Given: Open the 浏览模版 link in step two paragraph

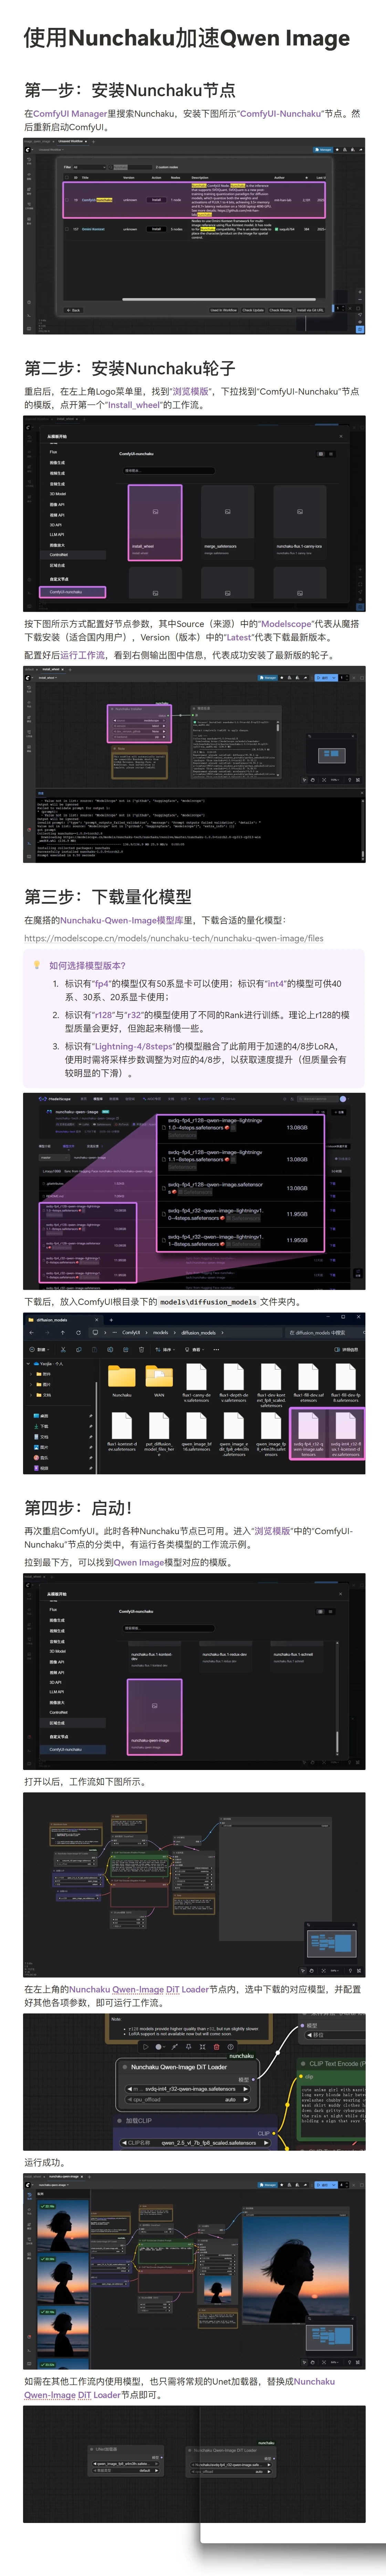Looking at the screenshot, I should coord(190,392).
